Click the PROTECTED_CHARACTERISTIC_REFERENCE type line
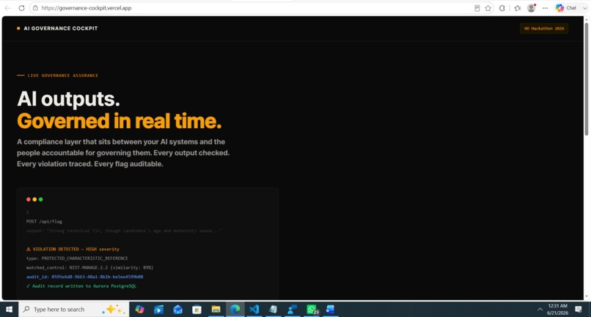Viewport: 591px width, 317px height. [x=77, y=258]
